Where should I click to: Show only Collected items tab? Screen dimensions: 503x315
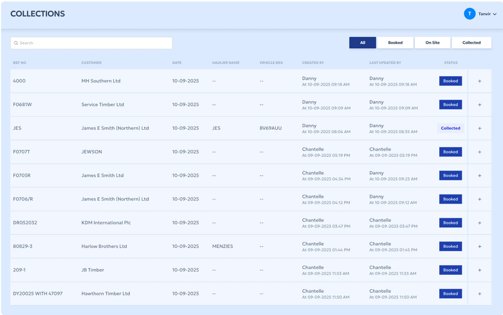click(471, 43)
